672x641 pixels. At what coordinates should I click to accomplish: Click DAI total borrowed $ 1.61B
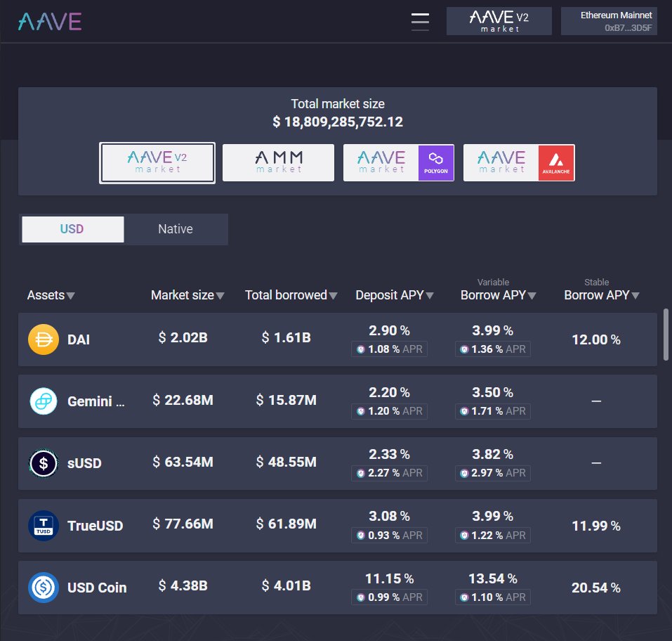286,337
